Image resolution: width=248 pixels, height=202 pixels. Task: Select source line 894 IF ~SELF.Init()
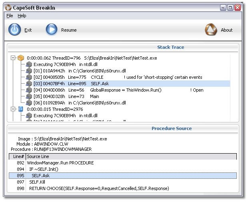pyautogui.click(x=44, y=169)
